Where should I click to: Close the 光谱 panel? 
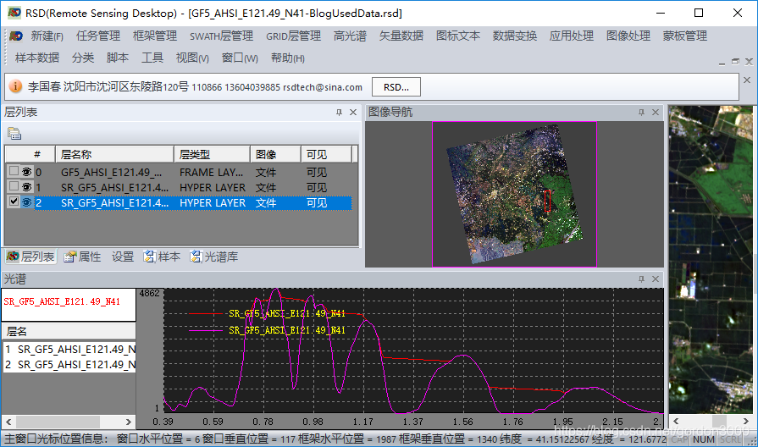pos(656,279)
